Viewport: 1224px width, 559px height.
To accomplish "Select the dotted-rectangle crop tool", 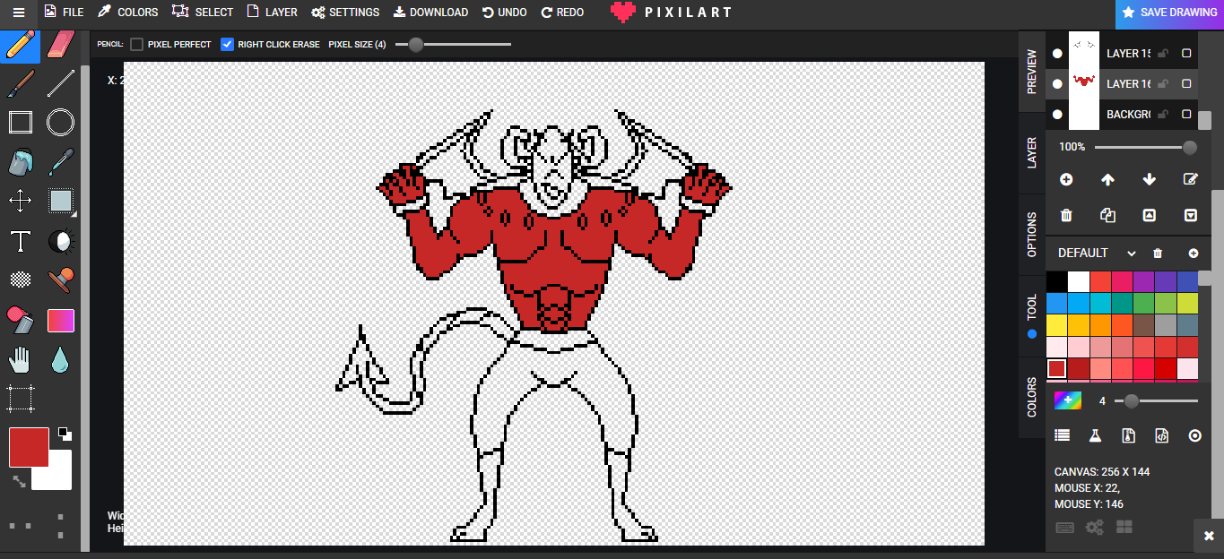I will pyautogui.click(x=20, y=399).
